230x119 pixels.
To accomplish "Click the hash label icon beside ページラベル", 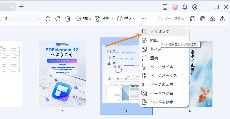I will [144, 67].
